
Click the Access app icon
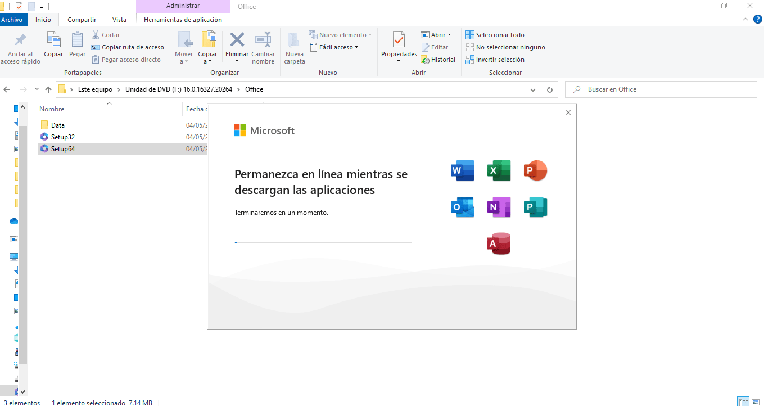[498, 243]
